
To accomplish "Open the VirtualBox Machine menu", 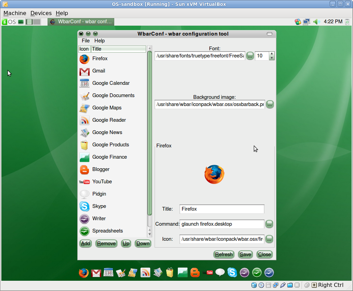I will click(15, 13).
